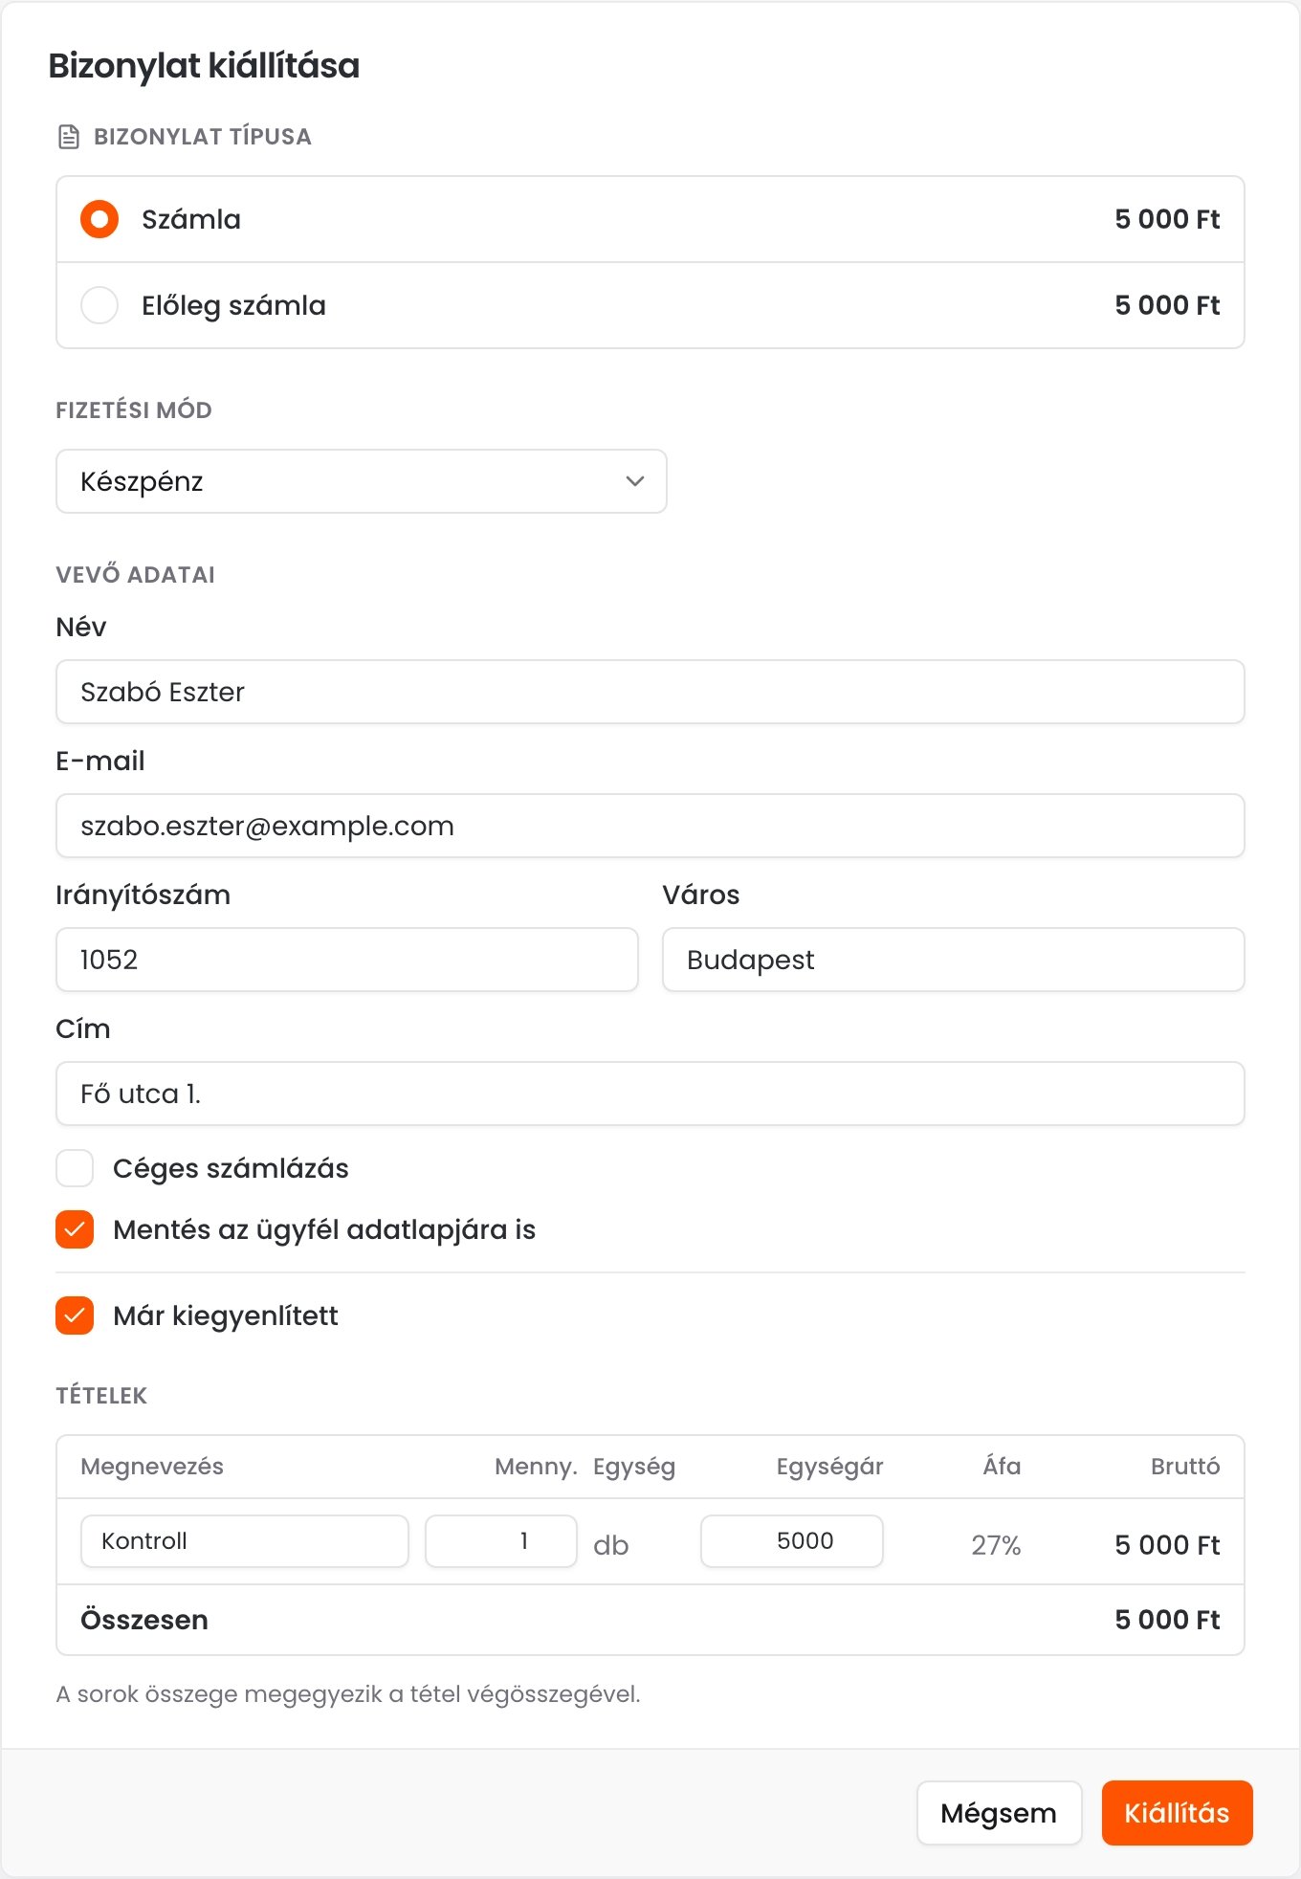Click the Előleg számla row amount

coord(1167,305)
